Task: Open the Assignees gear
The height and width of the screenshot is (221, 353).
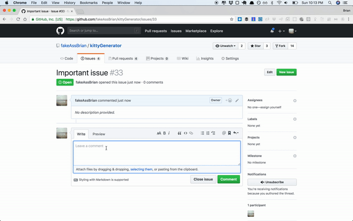Action: coord(295,101)
